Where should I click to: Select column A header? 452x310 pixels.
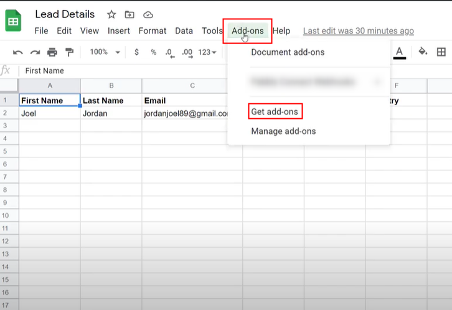tap(50, 85)
